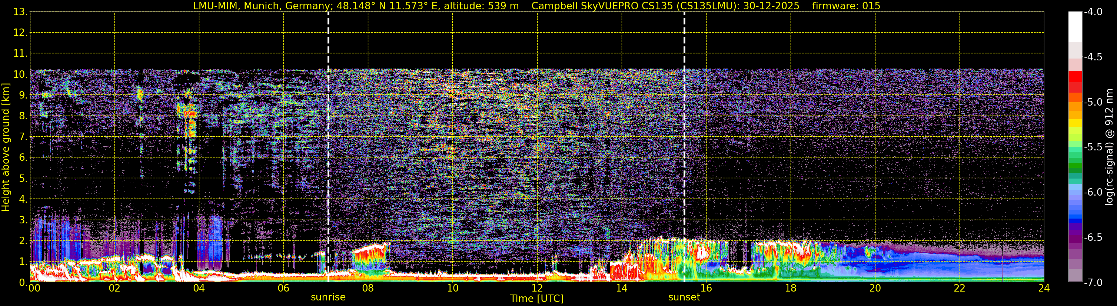Click the "14" time axis tick label
1117x306 pixels.
tap(622, 288)
